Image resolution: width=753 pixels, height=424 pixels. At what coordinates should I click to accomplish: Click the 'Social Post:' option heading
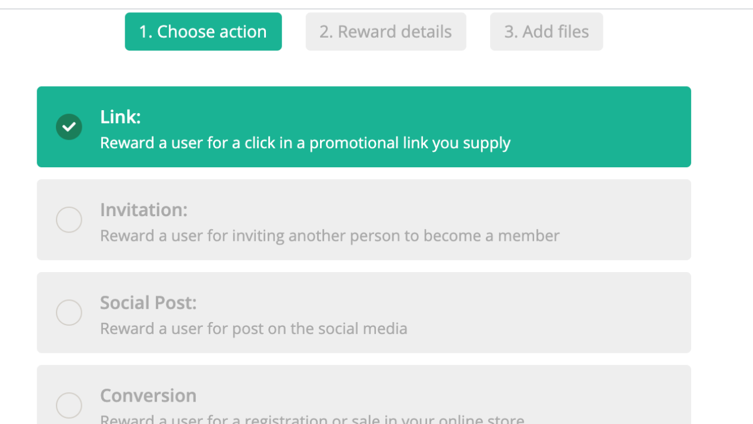[x=148, y=303]
